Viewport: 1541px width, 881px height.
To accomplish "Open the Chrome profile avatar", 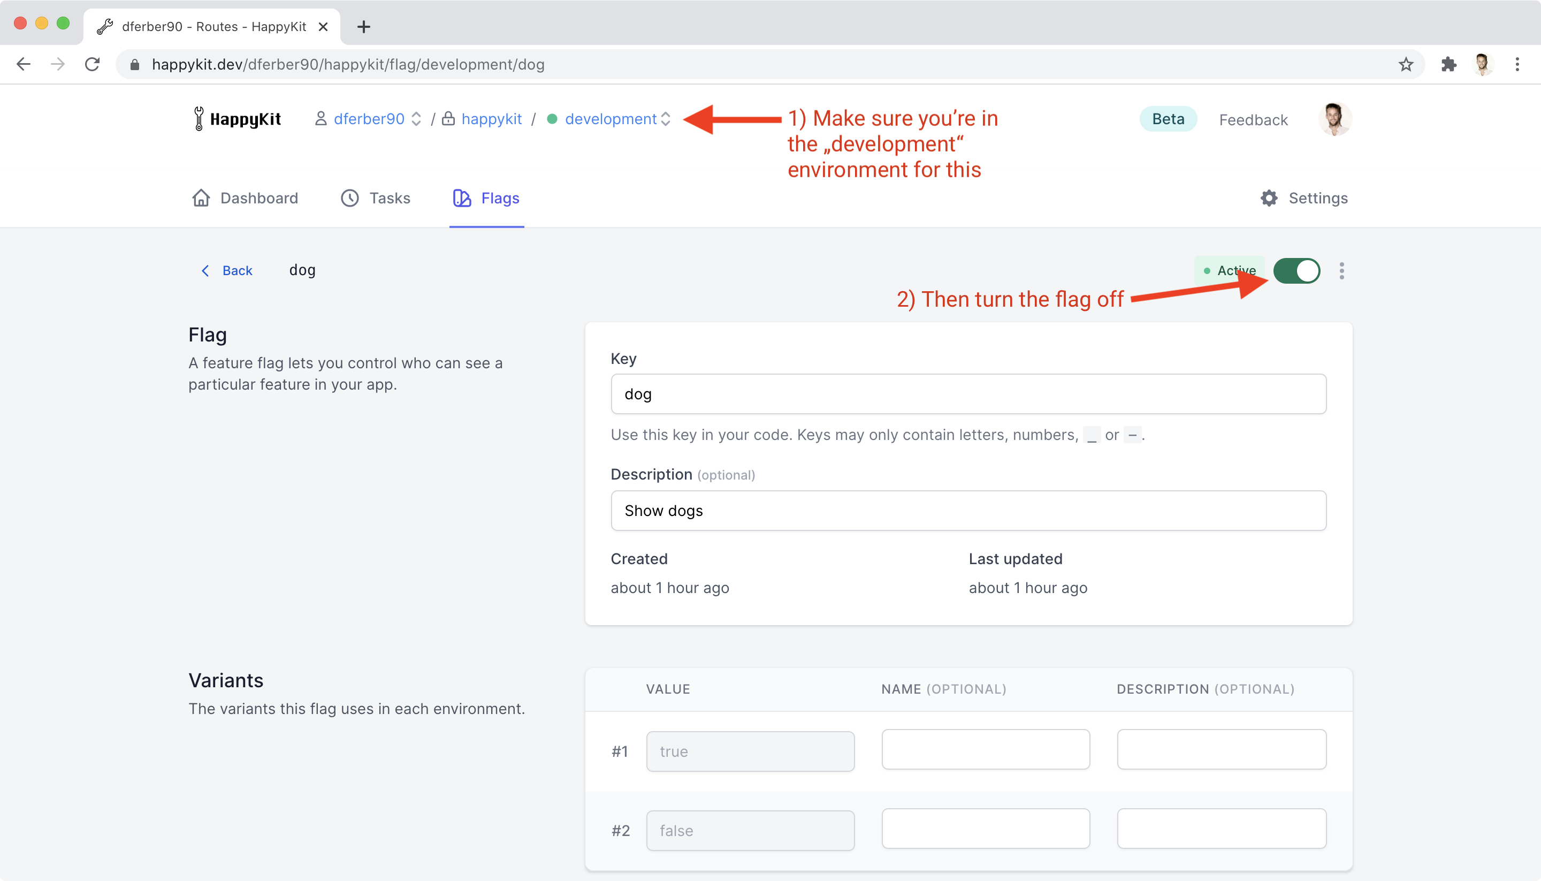I will point(1482,64).
